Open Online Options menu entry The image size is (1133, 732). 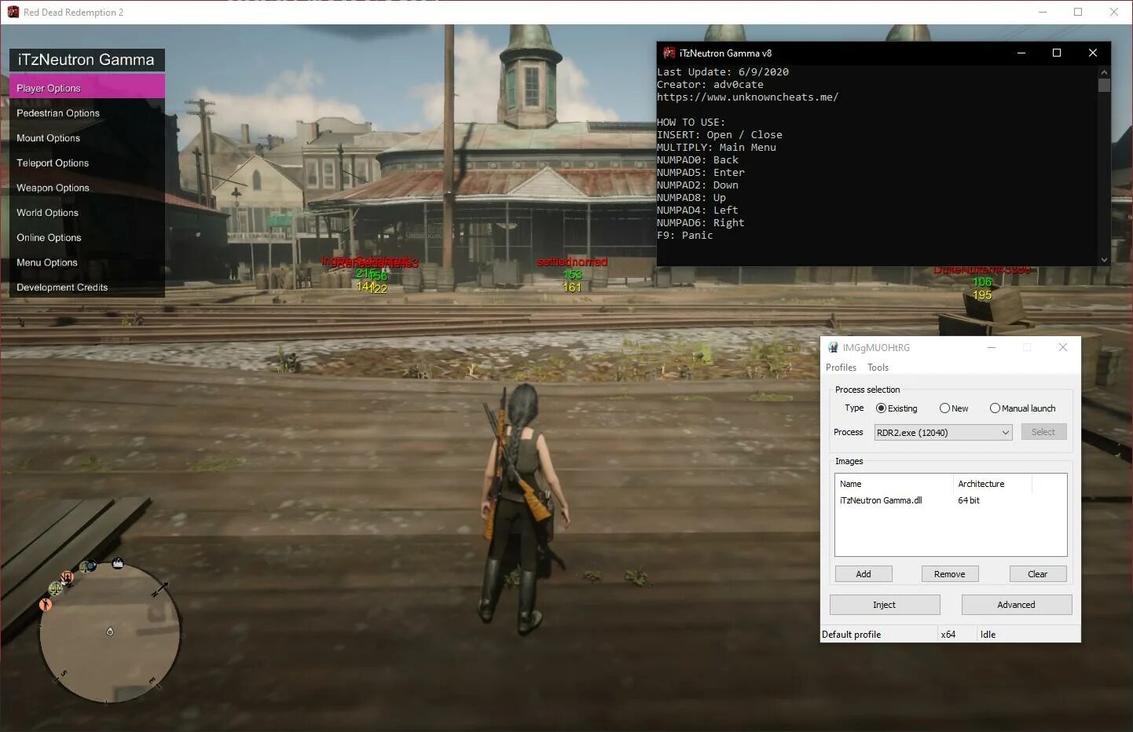coord(86,237)
